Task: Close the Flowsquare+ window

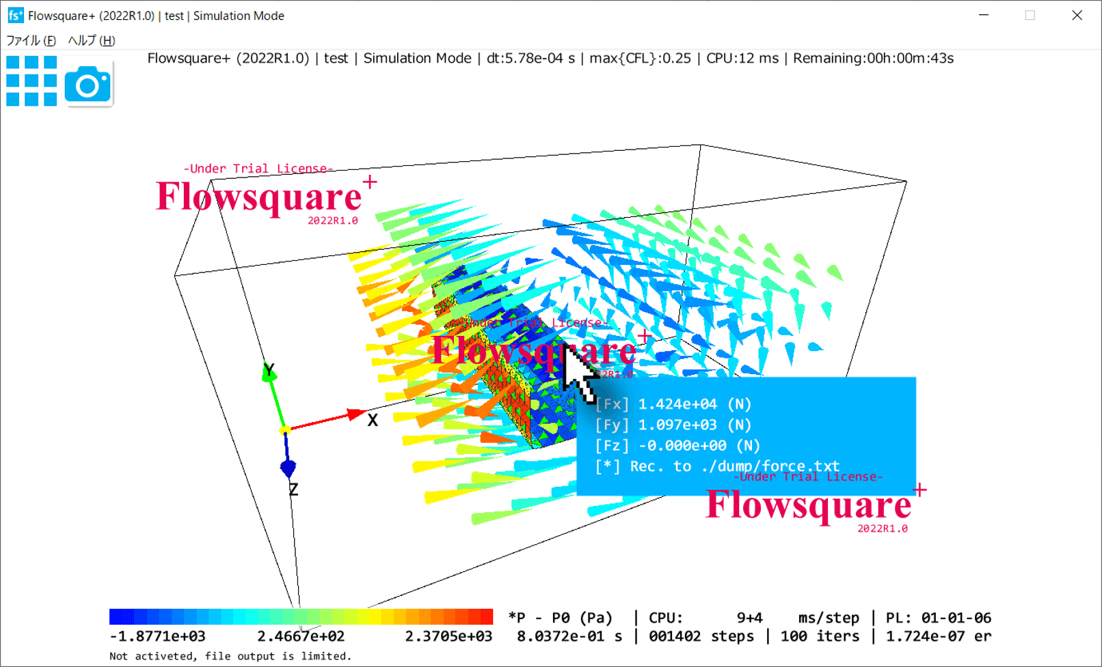Action: (x=1077, y=15)
